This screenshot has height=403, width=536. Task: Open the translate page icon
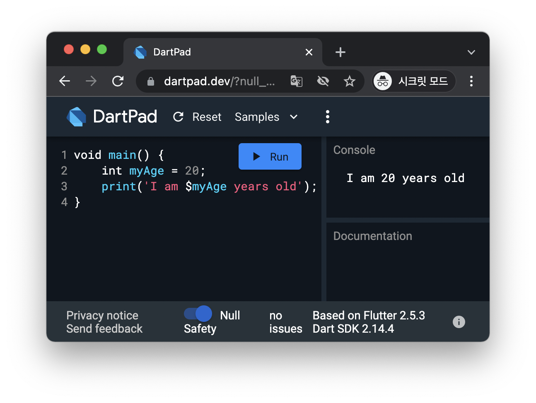coord(297,81)
